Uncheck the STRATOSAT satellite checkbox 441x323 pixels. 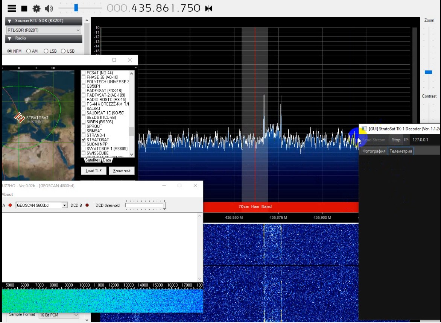[x=84, y=140]
